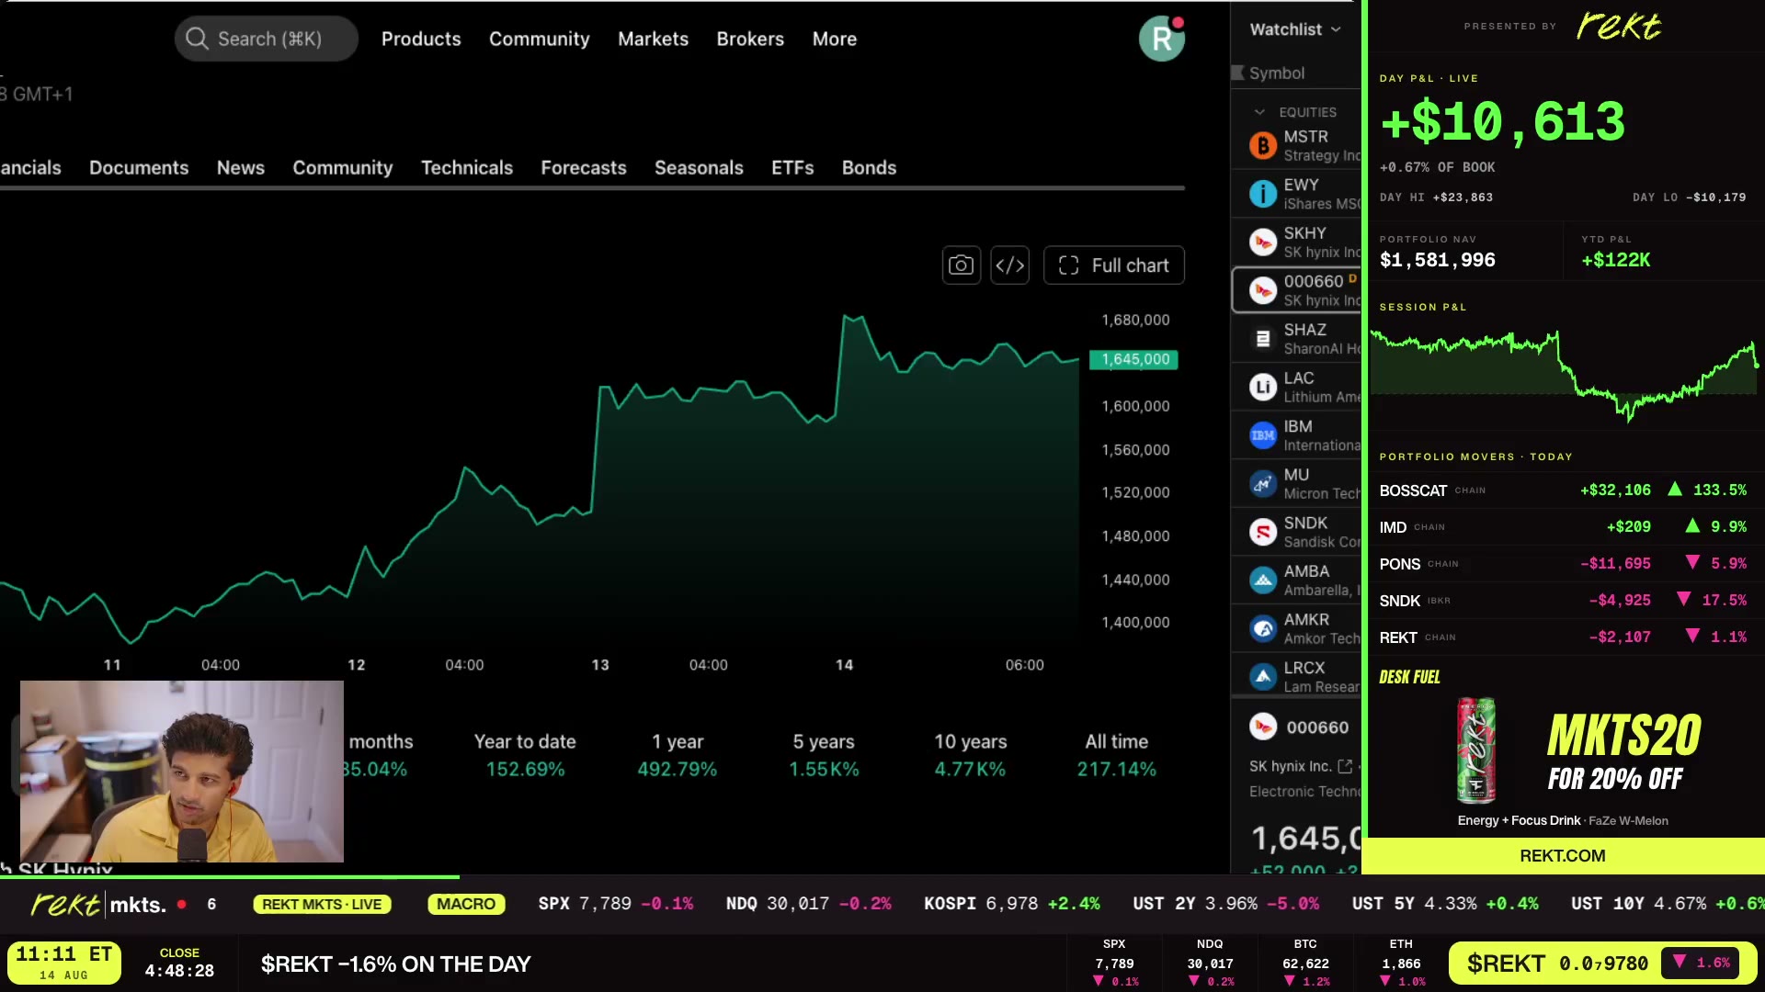Switch to the News tab
Viewport: 1765px width, 992px height.
[x=241, y=167]
